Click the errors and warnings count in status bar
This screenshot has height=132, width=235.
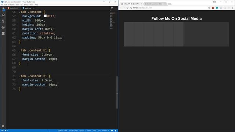point(4,131)
